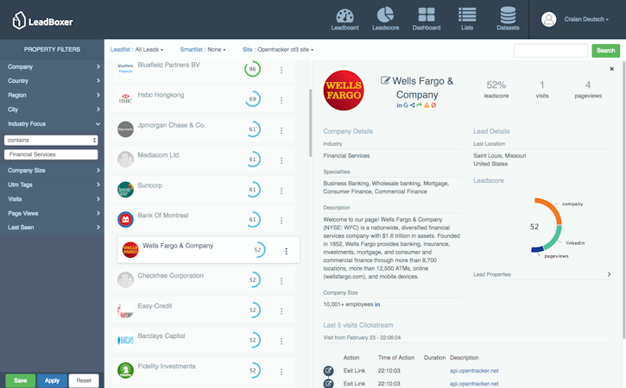The image size is (626, 388).
Task: Open more options for Suncorp
Action: 281,191
